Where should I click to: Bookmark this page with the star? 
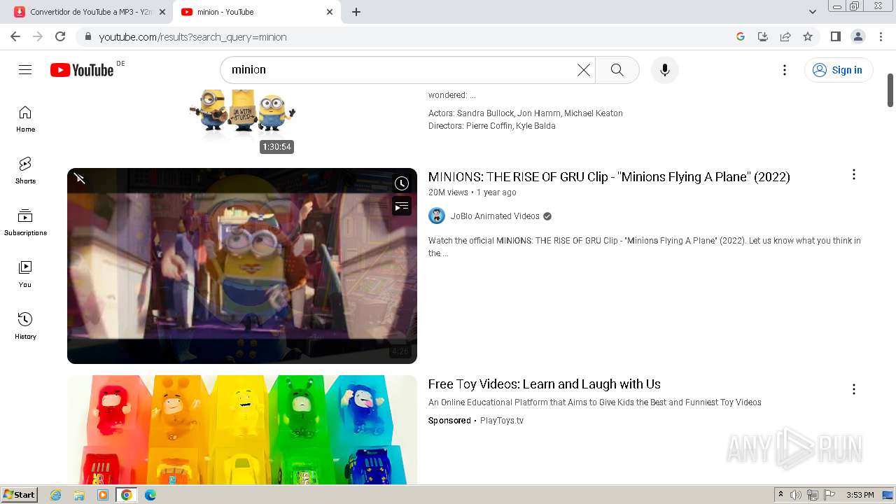(808, 36)
